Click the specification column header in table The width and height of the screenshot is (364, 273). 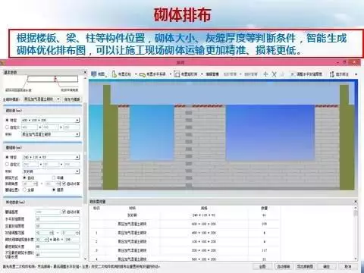(x=204, y=208)
